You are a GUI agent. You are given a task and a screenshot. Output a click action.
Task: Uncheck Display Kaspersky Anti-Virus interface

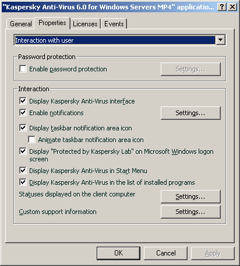[x=23, y=101]
